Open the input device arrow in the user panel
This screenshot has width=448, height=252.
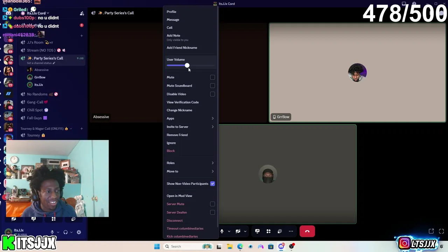(x=58, y=232)
